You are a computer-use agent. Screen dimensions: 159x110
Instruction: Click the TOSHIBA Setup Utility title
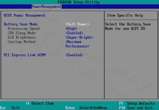[78, 2]
